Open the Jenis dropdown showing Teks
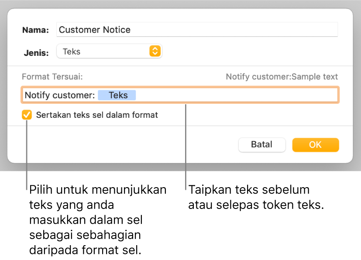This screenshot has width=361, height=260. (x=109, y=51)
